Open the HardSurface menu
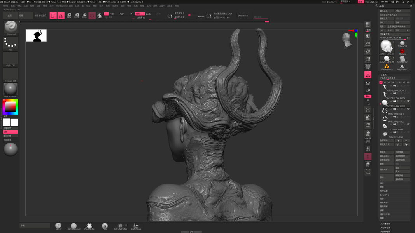Screen dimensions: 415x233 click(x=62, y=6)
